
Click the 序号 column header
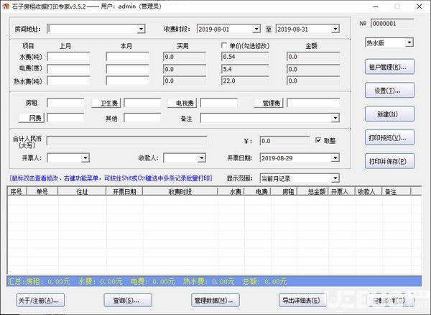point(17,191)
